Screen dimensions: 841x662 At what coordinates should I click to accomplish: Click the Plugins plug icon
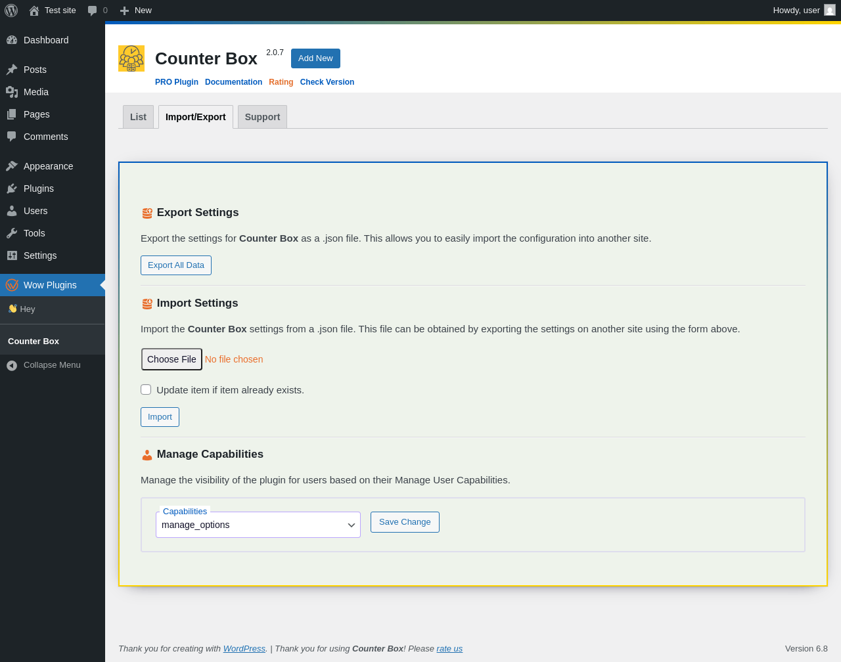click(x=12, y=188)
